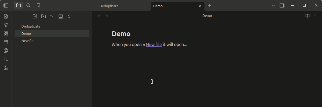Select Demo in file list
Screen dimensions: 322x107
[x=52, y=33]
